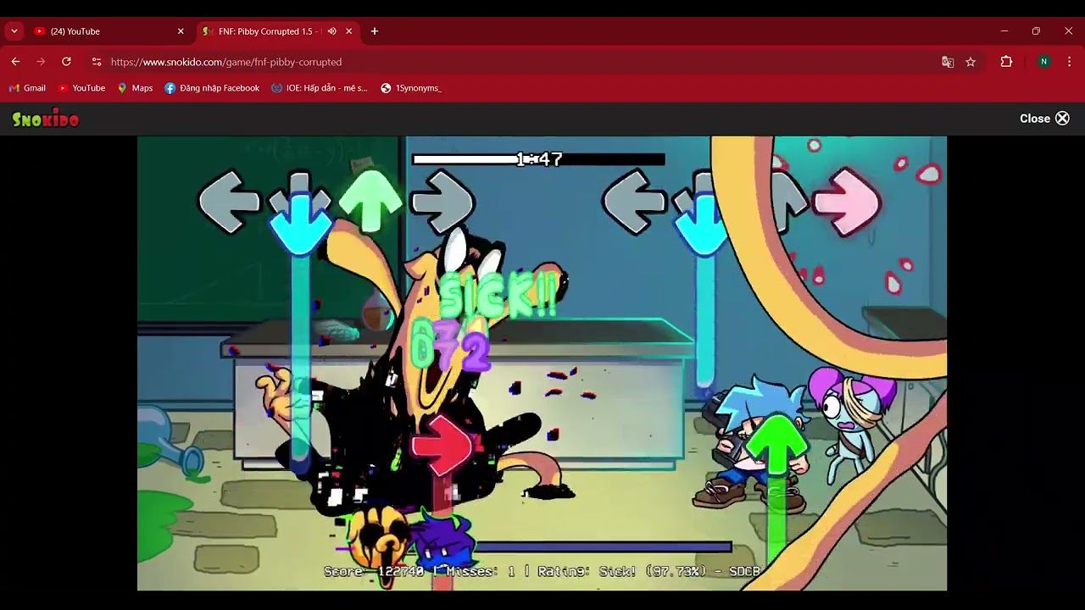Screen dimensions: 1085x610
Task: Click the opponent's gray left arrow receptor
Action: click(x=229, y=202)
